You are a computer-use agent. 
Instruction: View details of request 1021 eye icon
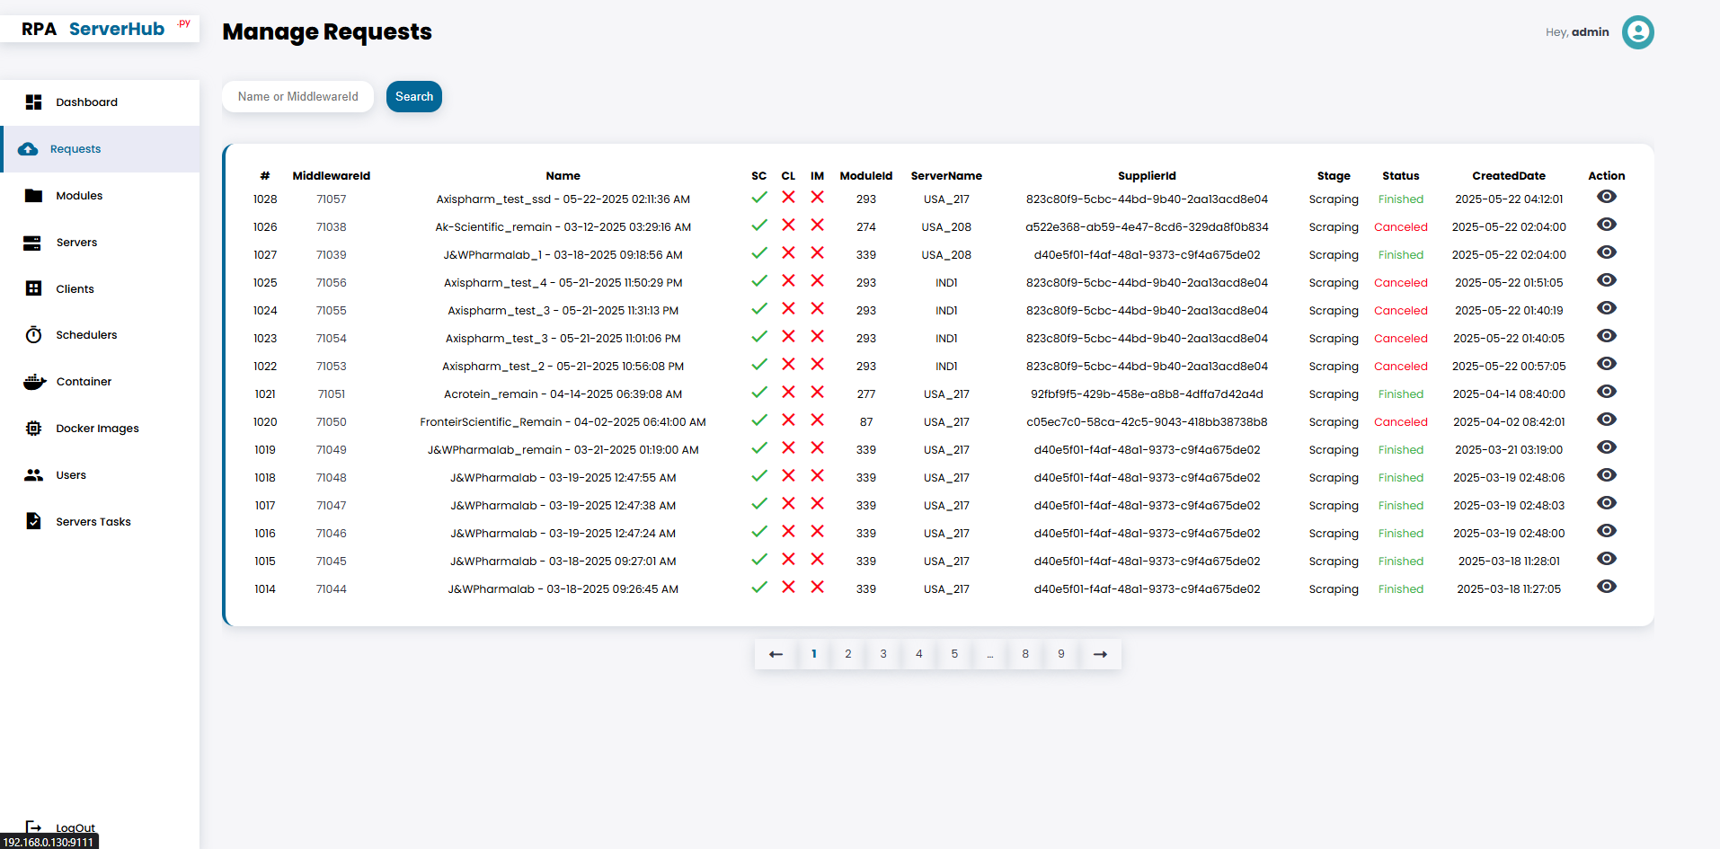click(x=1606, y=392)
